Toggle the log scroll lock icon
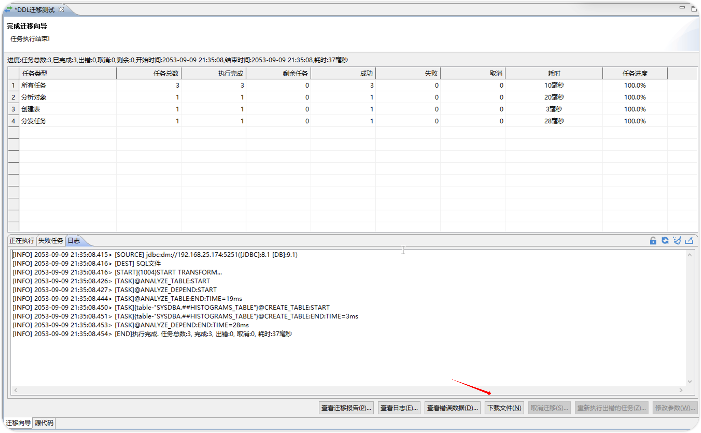Screen dimensions: 701x433 [653, 241]
